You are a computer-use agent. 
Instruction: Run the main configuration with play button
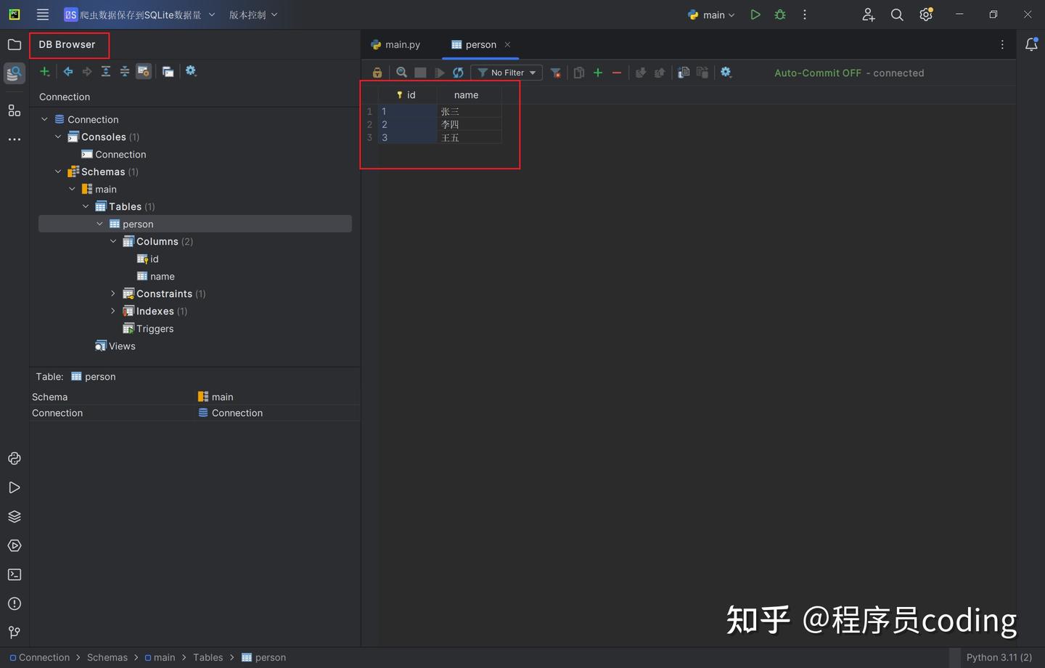755,15
